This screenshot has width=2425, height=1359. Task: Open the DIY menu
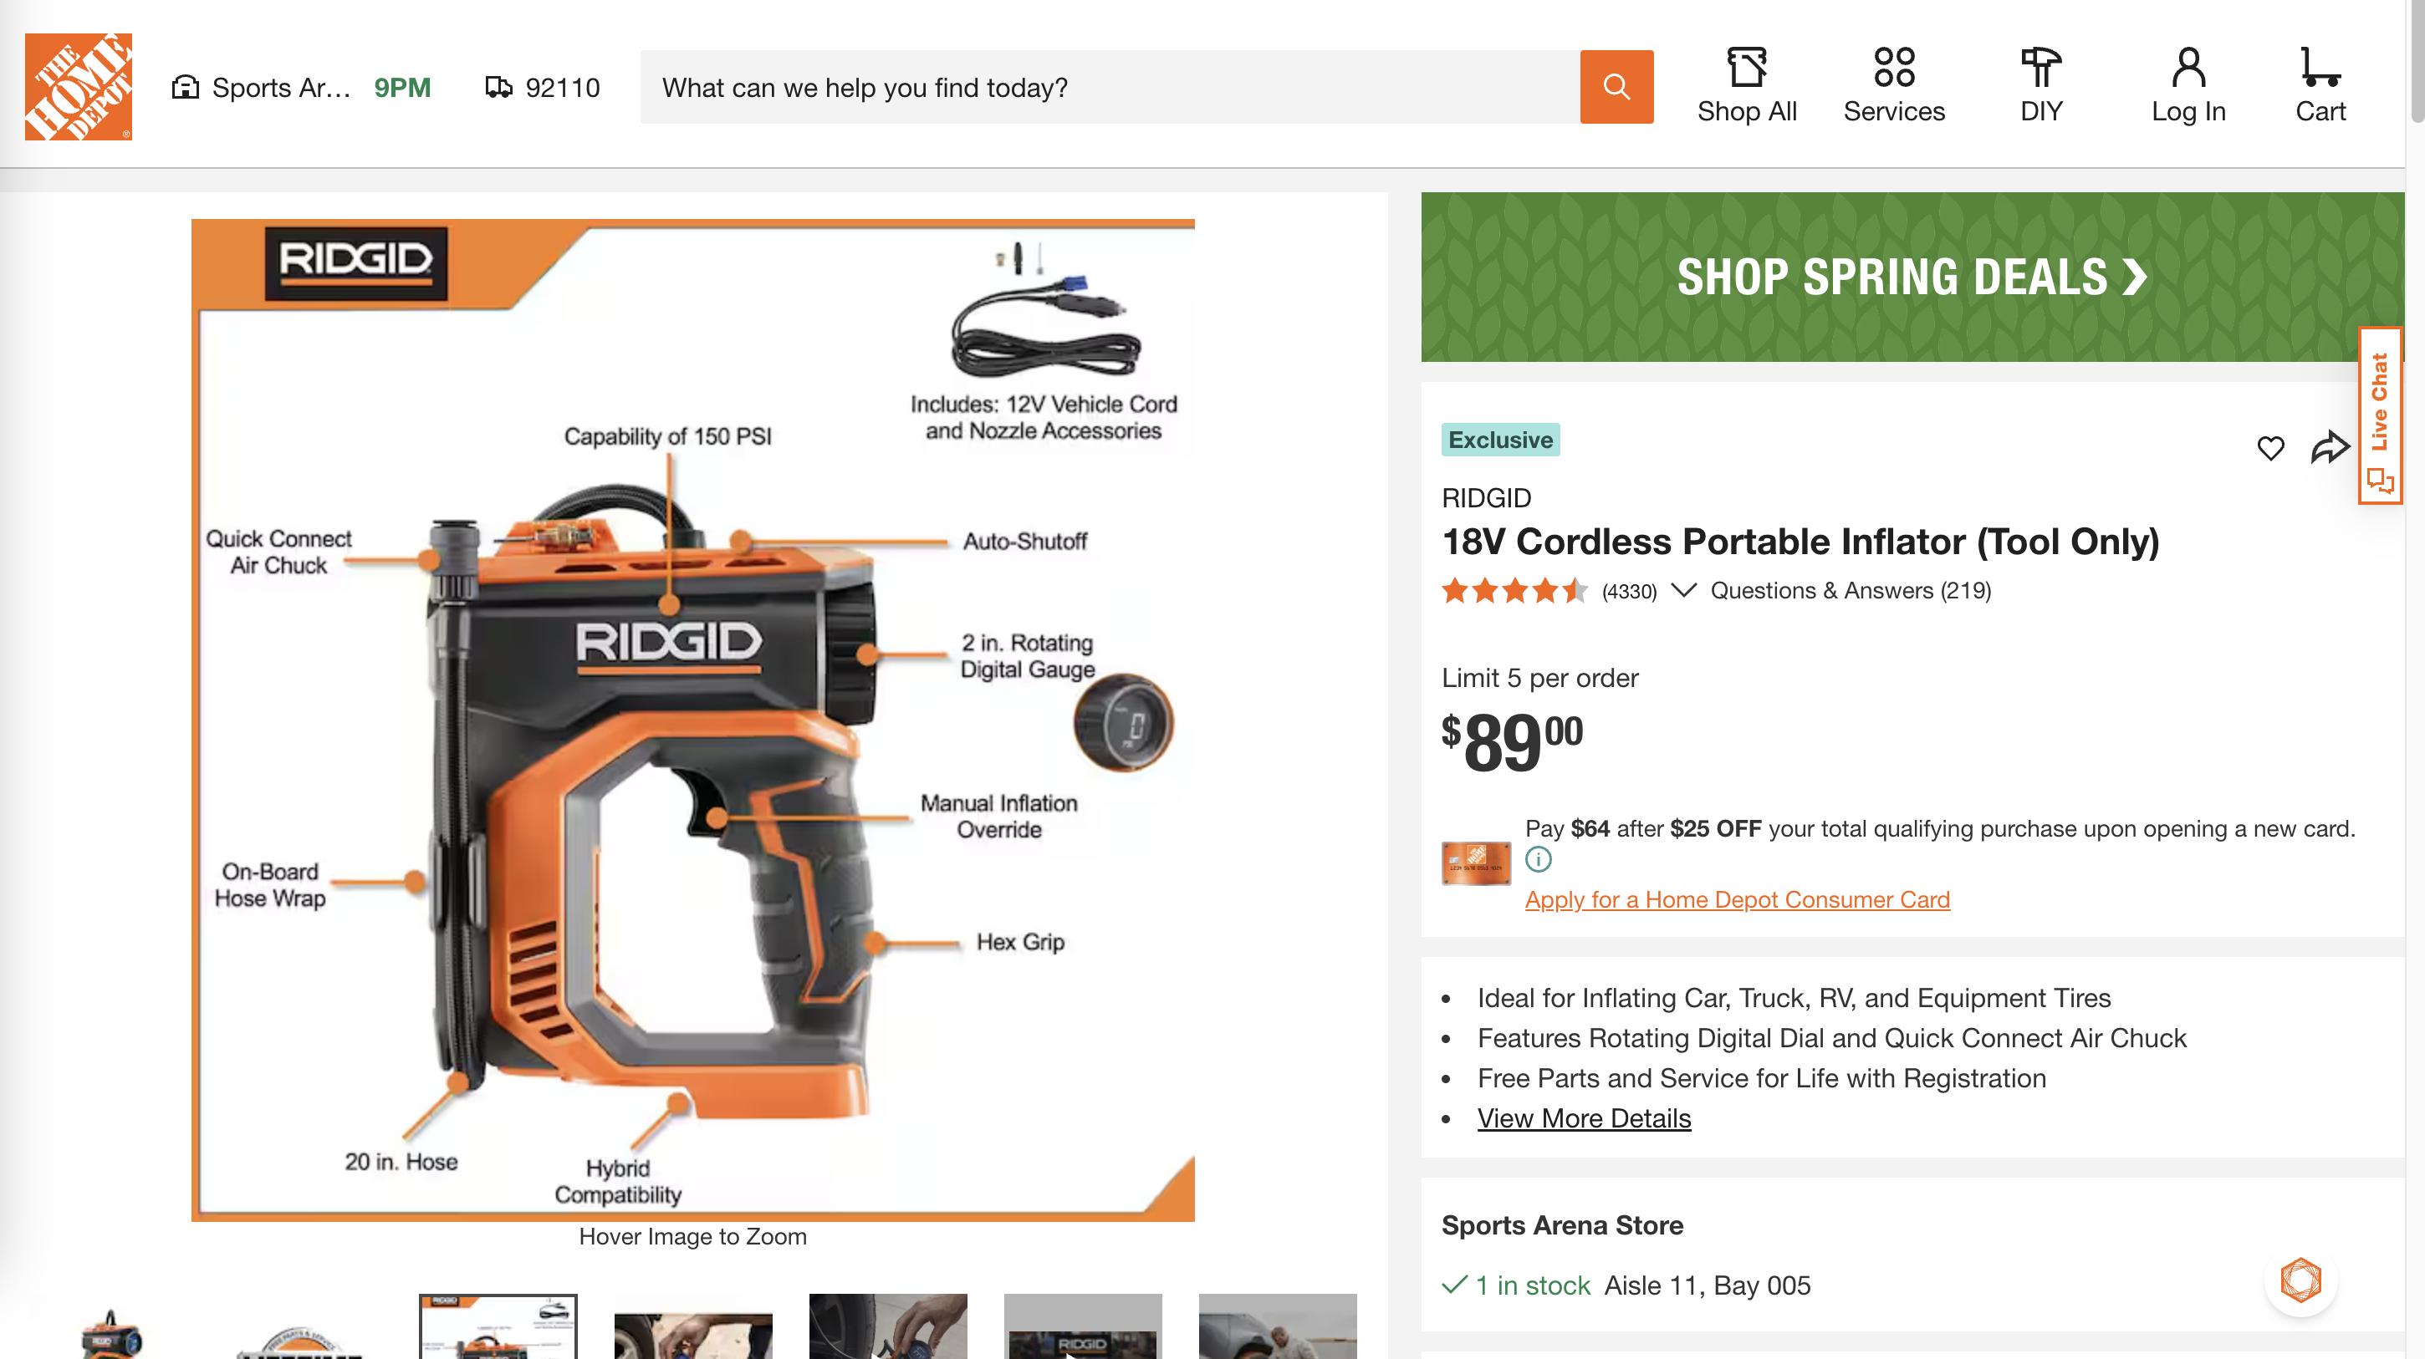[x=2040, y=85]
